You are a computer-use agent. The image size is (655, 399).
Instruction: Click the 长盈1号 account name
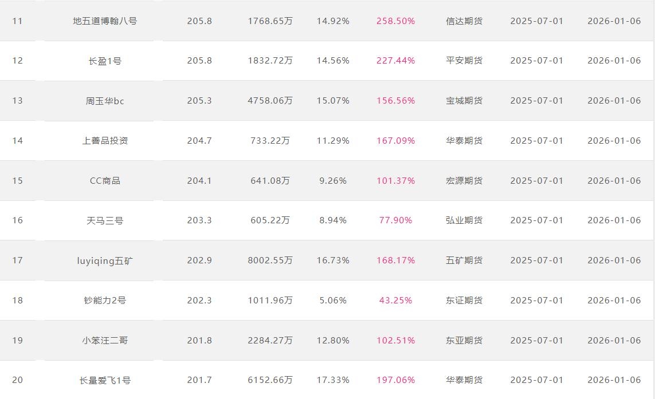coord(105,61)
